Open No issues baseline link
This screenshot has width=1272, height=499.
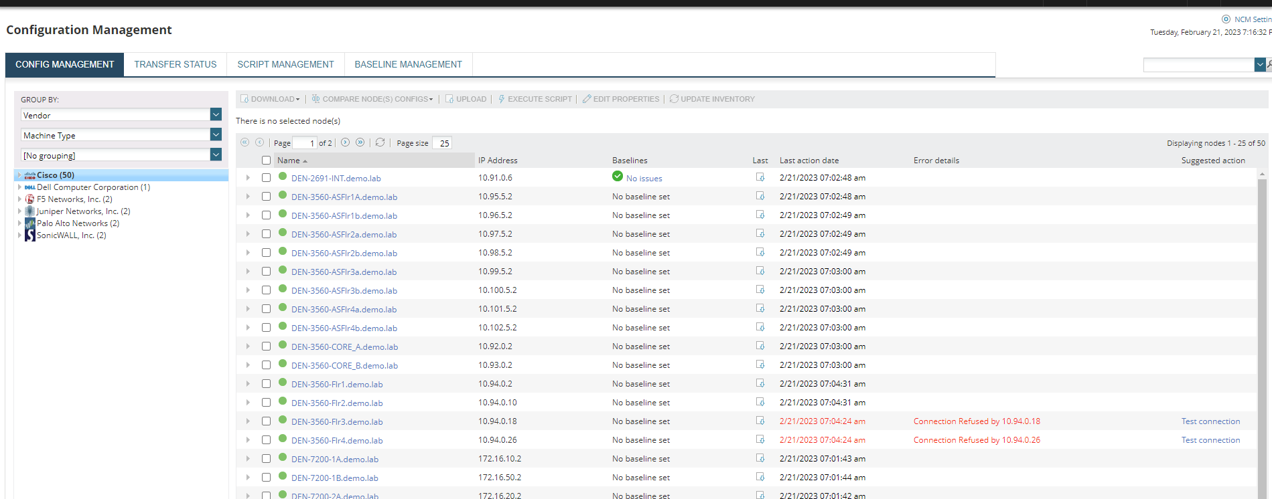644,179
